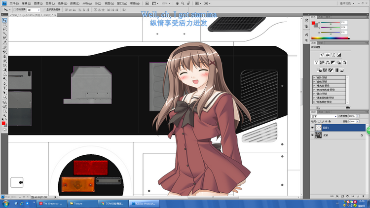Toggle lock image pixels brush icon

(x=323, y=121)
